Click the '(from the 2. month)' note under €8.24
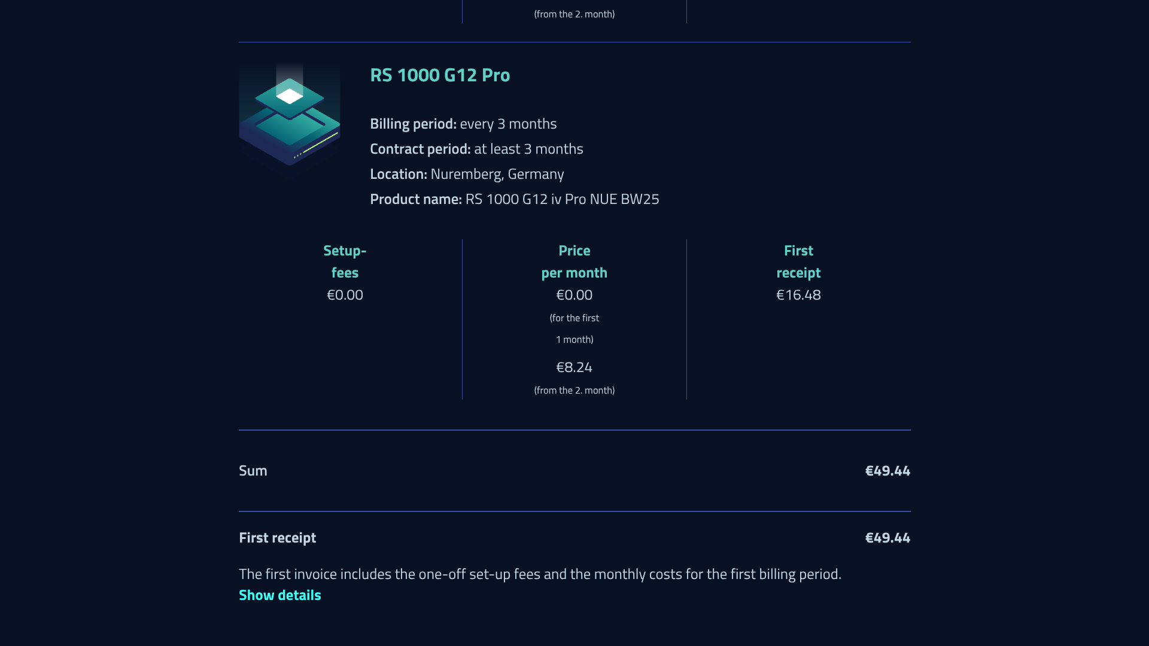The image size is (1149, 646). pos(574,391)
